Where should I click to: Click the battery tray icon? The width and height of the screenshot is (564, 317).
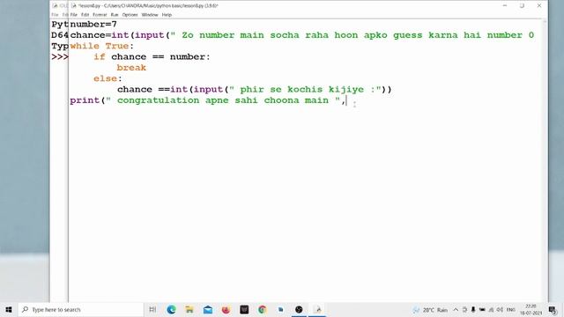point(482,309)
